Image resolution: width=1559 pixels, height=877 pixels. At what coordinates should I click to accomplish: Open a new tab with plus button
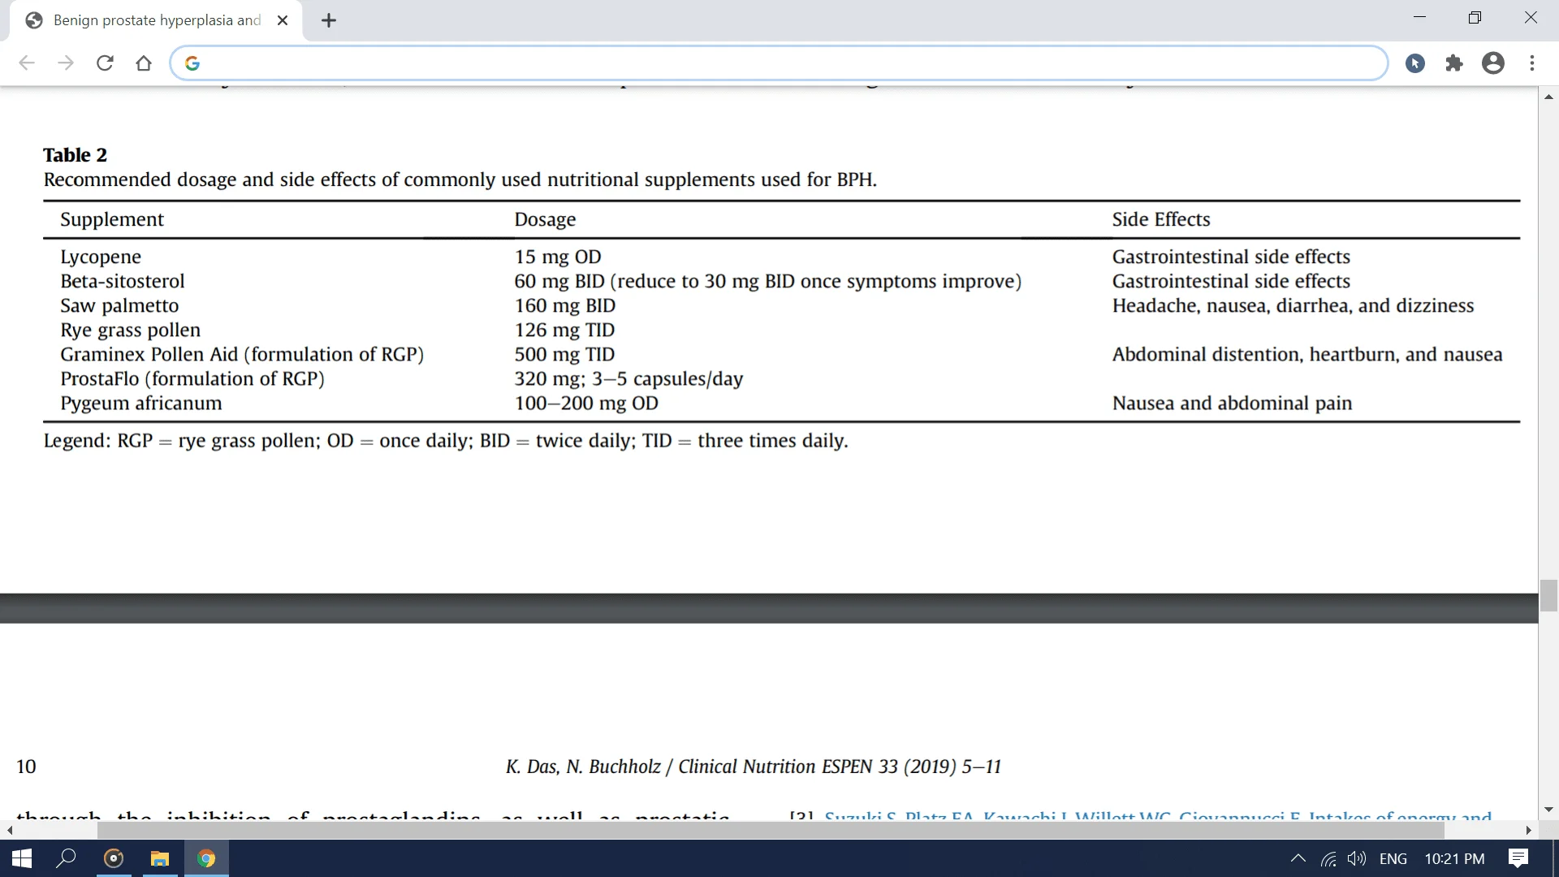[329, 21]
